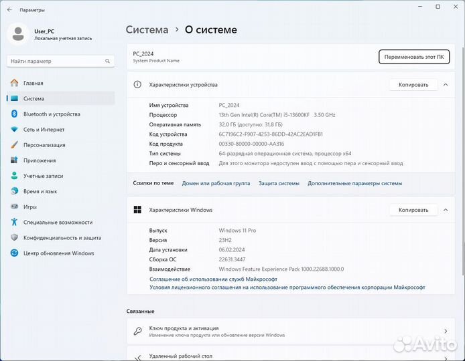Copy Windows specs with Копировать button
The width and height of the screenshot is (465, 361).
coord(413,210)
